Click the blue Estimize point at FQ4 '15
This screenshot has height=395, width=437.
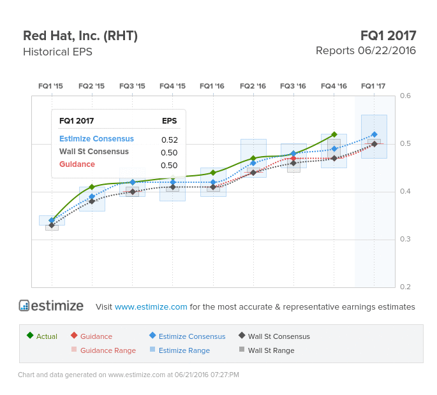click(x=173, y=182)
